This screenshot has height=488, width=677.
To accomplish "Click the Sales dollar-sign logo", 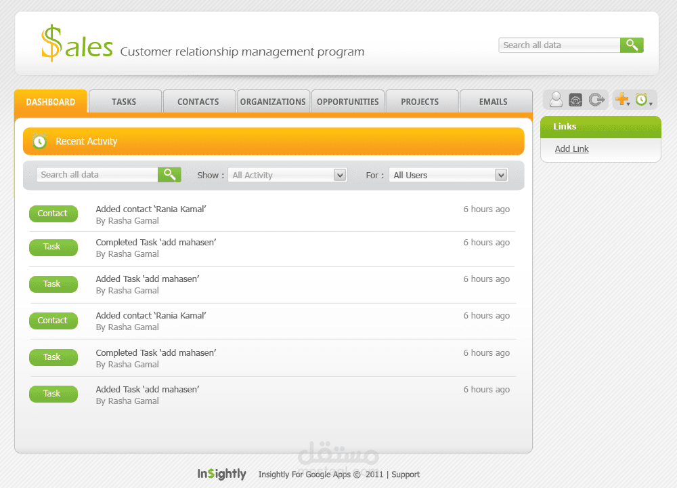I will [77, 43].
